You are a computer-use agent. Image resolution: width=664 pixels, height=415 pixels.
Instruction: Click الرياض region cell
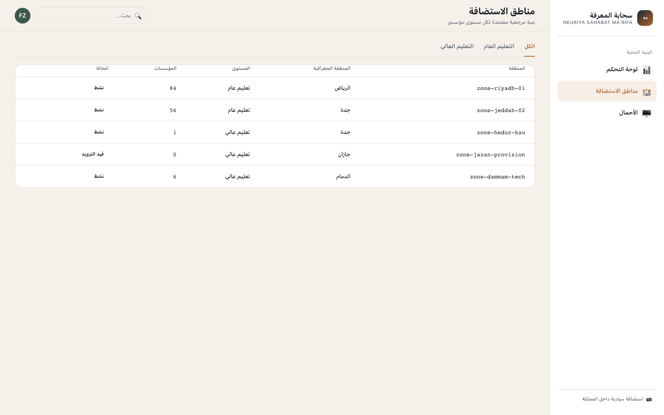coord(342,88)
